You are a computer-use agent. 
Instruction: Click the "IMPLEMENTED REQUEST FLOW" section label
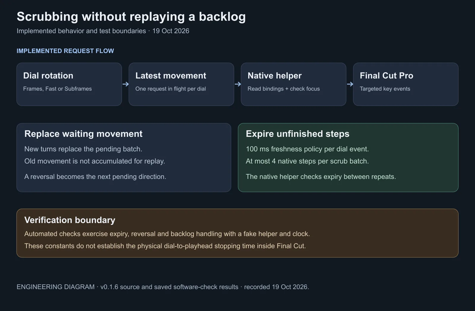click(x=65, y=51)
